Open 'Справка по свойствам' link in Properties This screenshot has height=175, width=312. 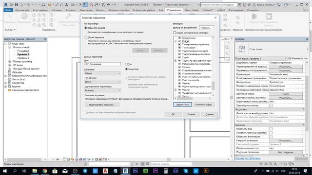point(248,158)
